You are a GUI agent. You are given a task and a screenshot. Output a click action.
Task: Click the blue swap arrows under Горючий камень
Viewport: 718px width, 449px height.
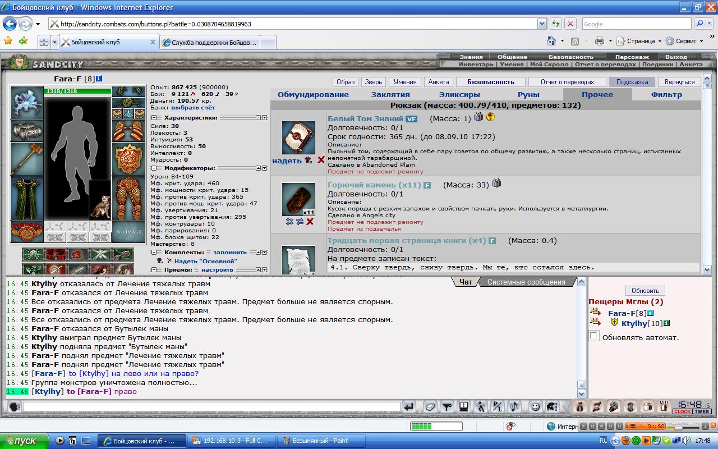point(300,222)
